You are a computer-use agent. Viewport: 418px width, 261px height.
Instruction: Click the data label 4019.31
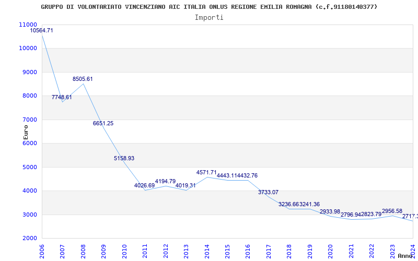185,185
